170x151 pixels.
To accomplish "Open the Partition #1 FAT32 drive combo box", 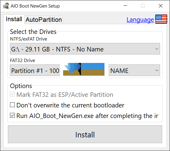I will 35,70.
